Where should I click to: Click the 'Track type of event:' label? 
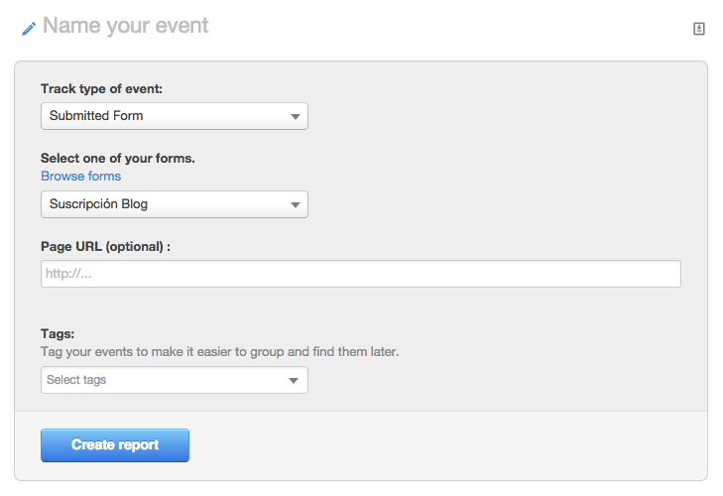(x=101, y=88)
